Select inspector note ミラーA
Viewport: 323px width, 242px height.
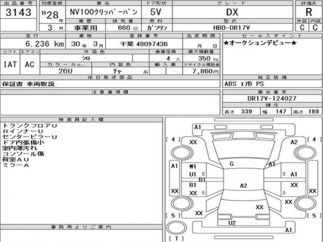click(x=16, y=165)
